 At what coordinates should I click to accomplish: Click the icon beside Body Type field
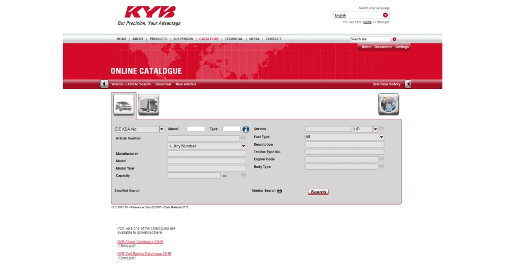click(x=381, y=166)
